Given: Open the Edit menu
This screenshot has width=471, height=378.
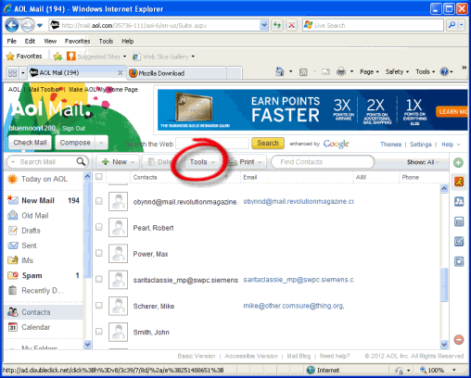Looking at the screenshot, I should pyautogui.click(x=30, y=41).
